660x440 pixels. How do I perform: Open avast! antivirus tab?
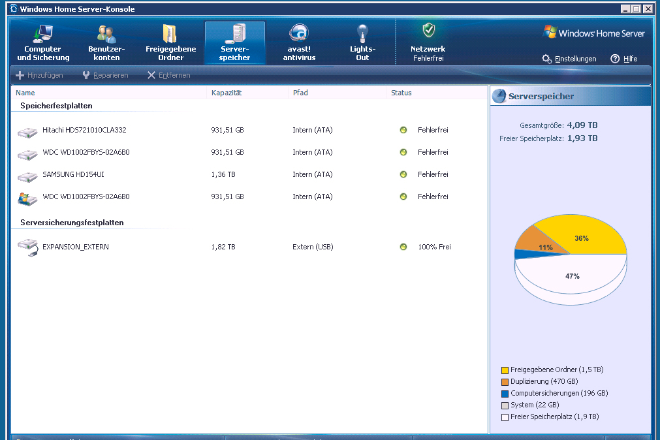pos(299,43)
